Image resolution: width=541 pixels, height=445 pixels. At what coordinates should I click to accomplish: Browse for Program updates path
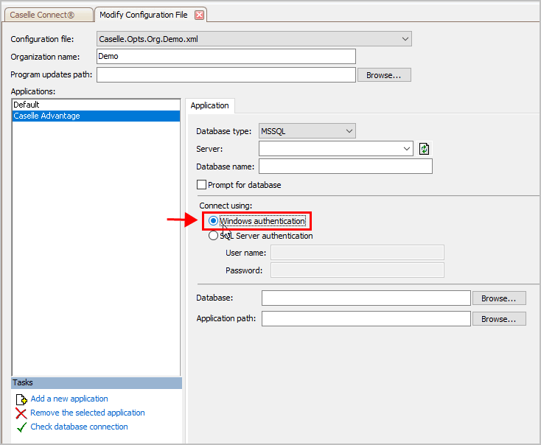point(384,75)
